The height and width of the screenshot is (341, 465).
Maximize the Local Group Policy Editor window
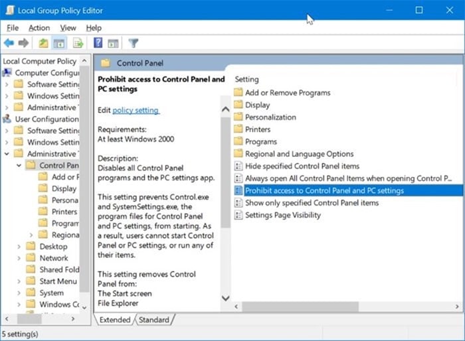pyautogui.click(x=419, y=10)
